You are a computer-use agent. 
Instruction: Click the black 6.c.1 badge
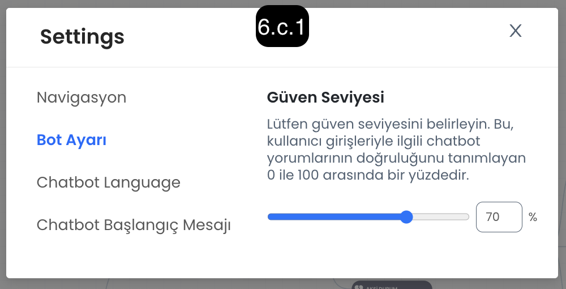pyautogui.click(x=282, y=26)
